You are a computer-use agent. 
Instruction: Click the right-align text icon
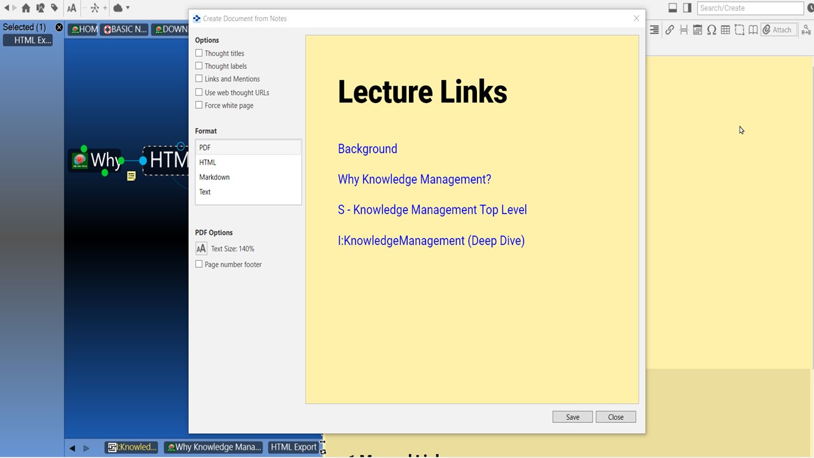[x=654, y=30]
